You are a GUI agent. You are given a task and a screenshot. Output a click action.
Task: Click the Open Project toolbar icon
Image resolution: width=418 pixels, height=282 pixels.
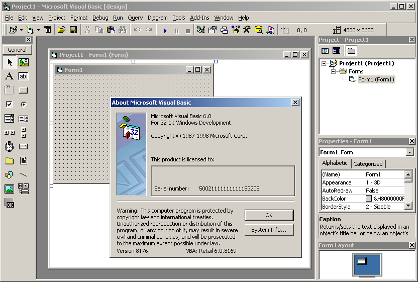pyautogui.click(x=62, y=30)
